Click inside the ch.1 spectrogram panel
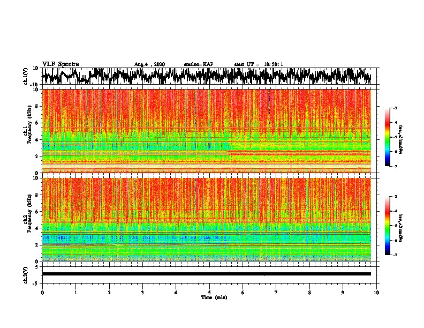Viewport: 424px width, 328px height. (207, 131)
